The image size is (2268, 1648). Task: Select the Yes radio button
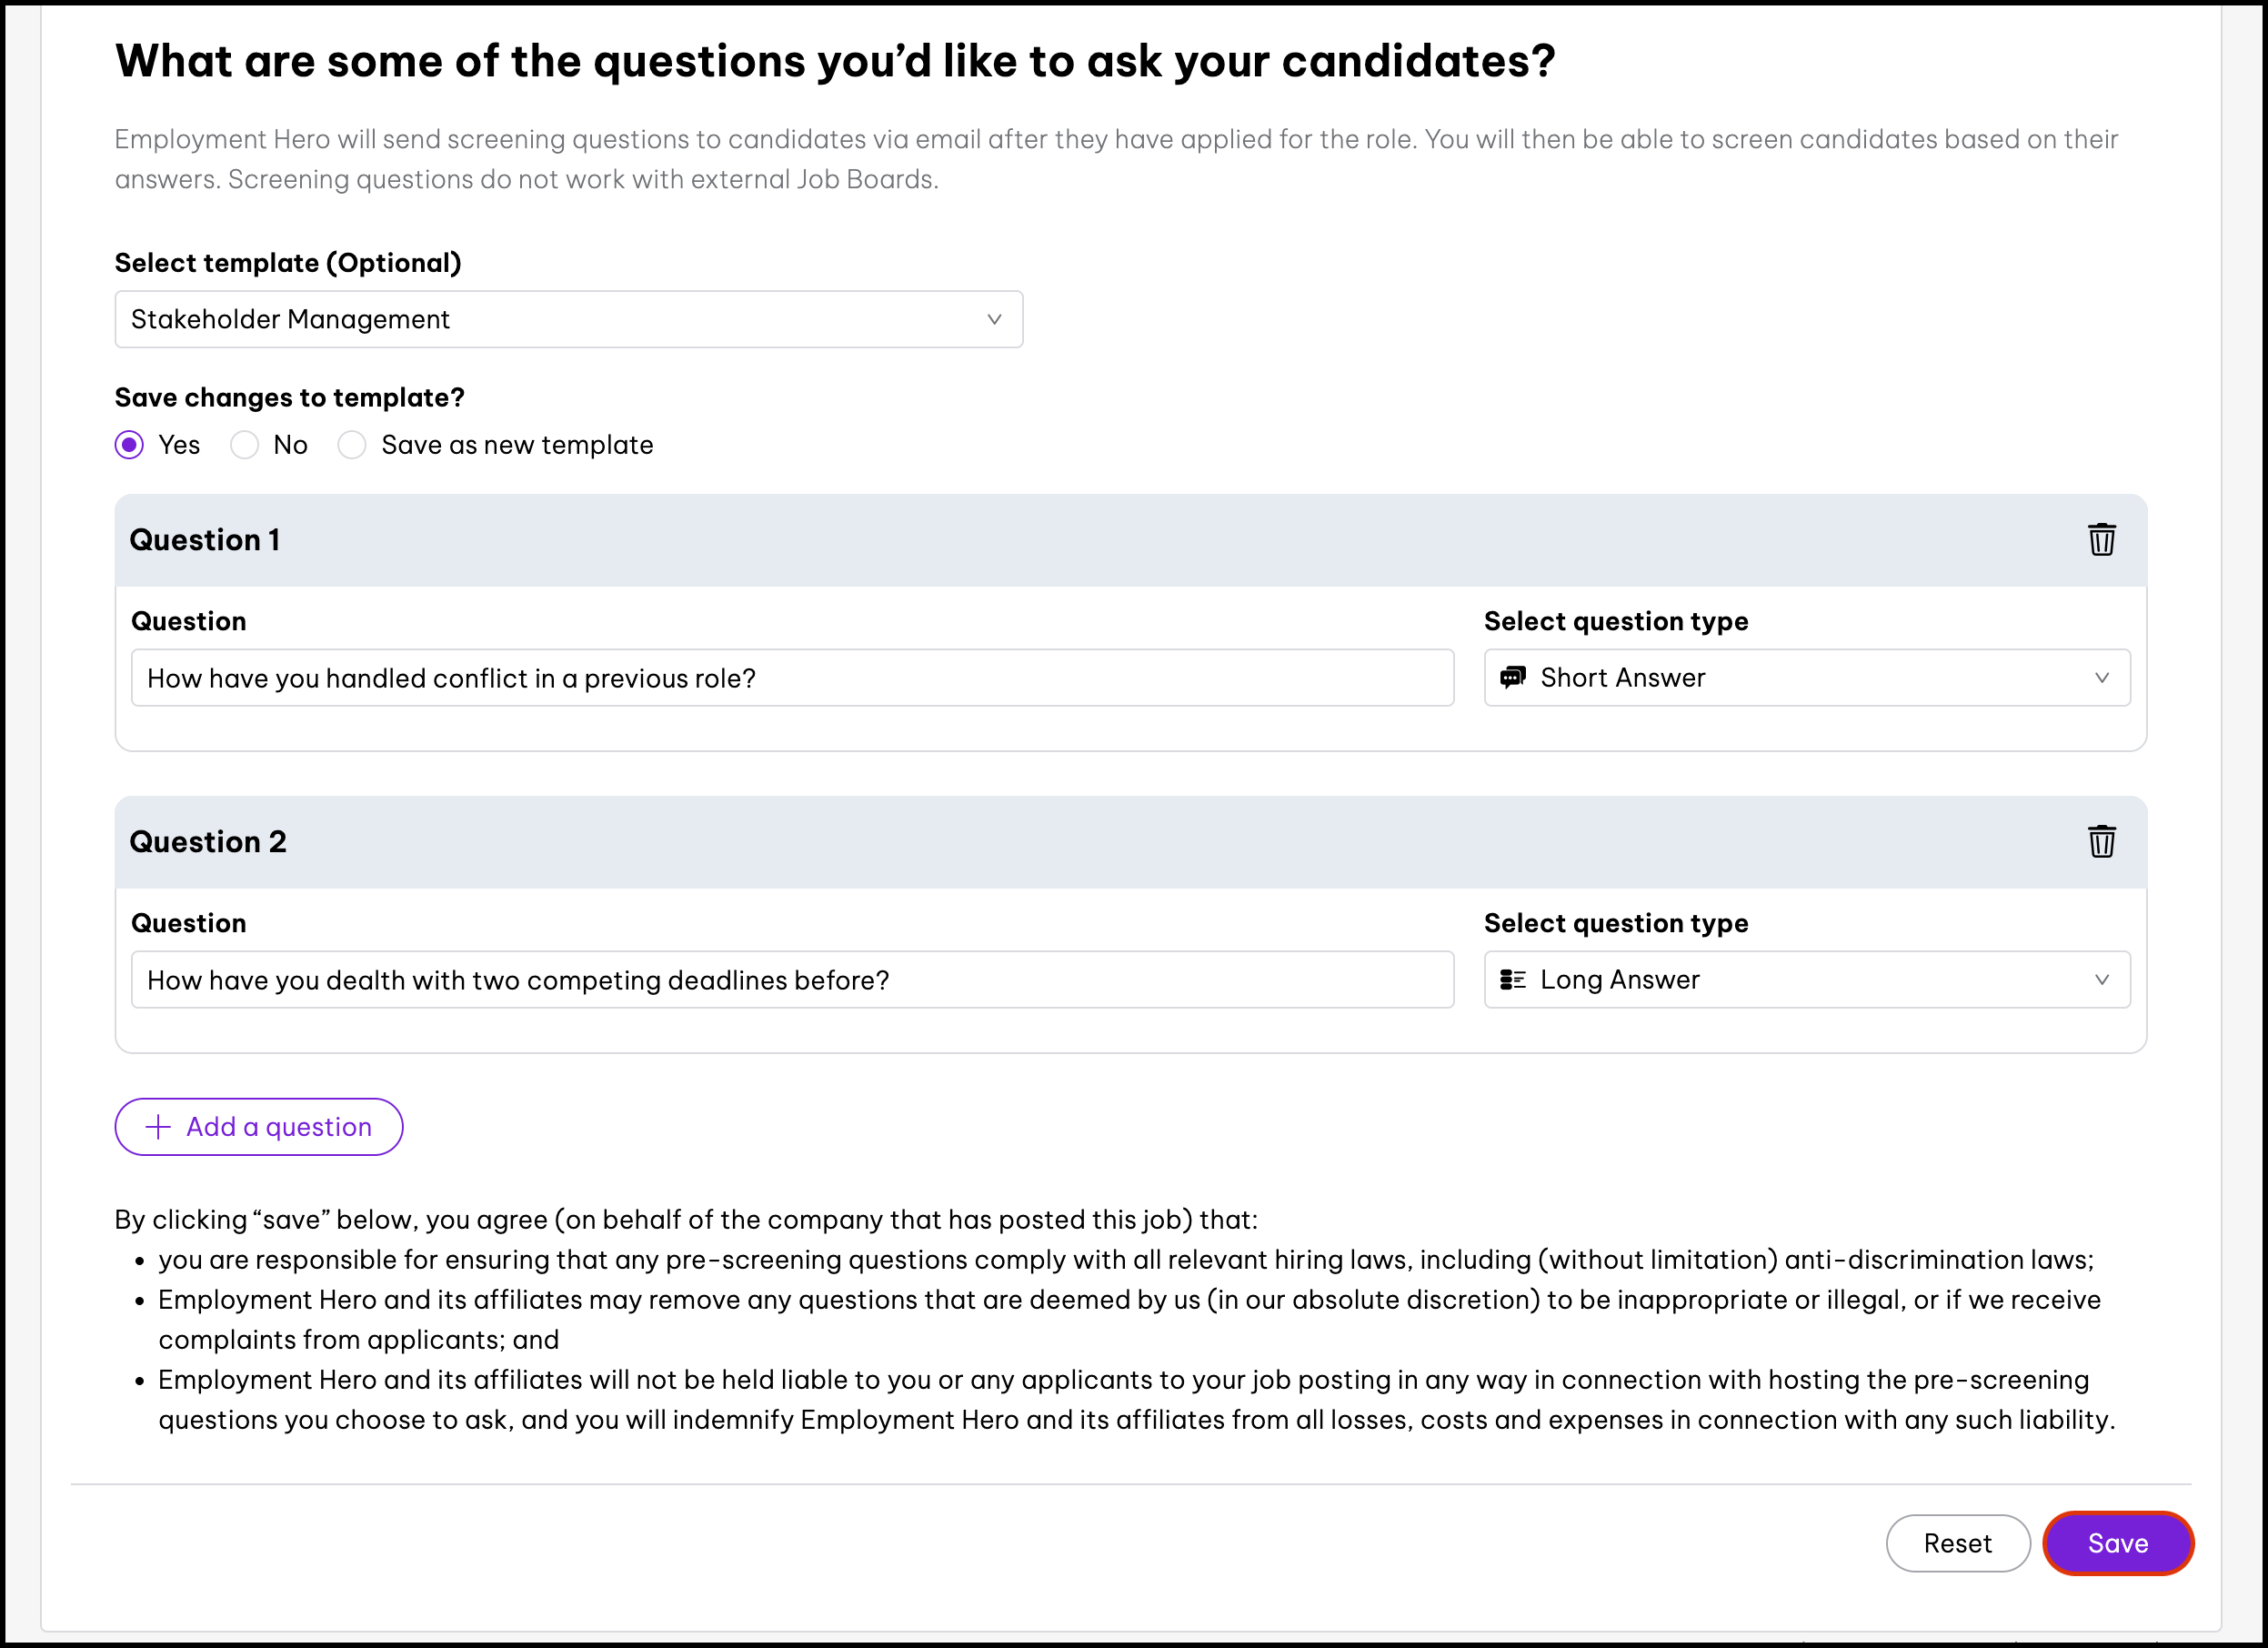click(x=129, y=445)
